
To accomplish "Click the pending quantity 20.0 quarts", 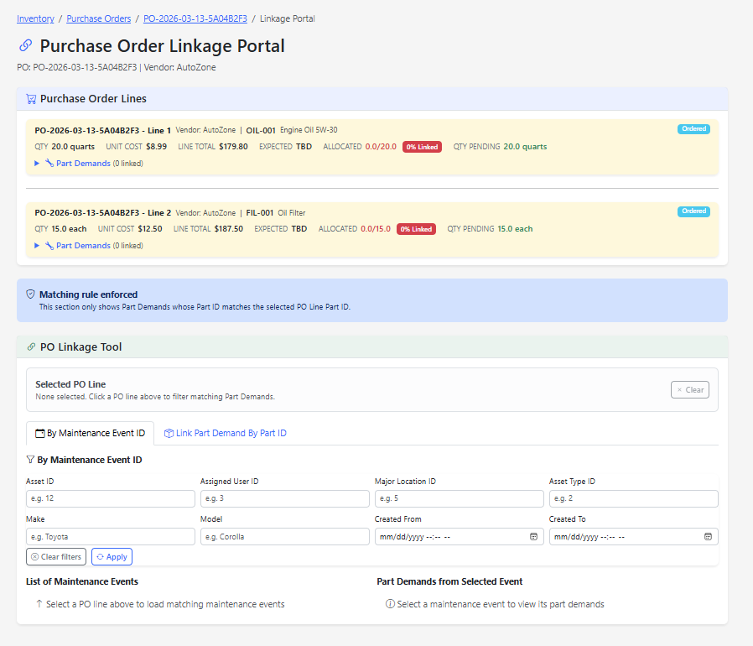I will [525, 147].
